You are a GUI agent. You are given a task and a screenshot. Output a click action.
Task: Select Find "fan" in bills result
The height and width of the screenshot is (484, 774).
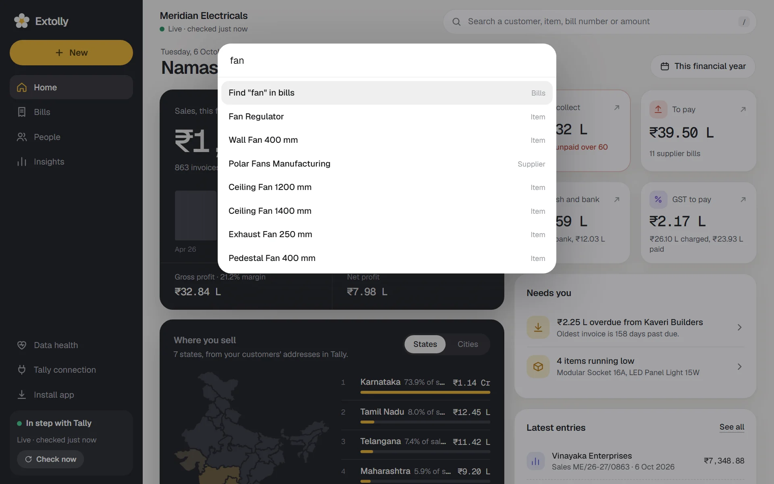coord(387,93)
